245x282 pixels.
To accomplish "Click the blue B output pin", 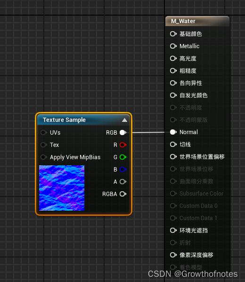I will [x=123, y=169].
